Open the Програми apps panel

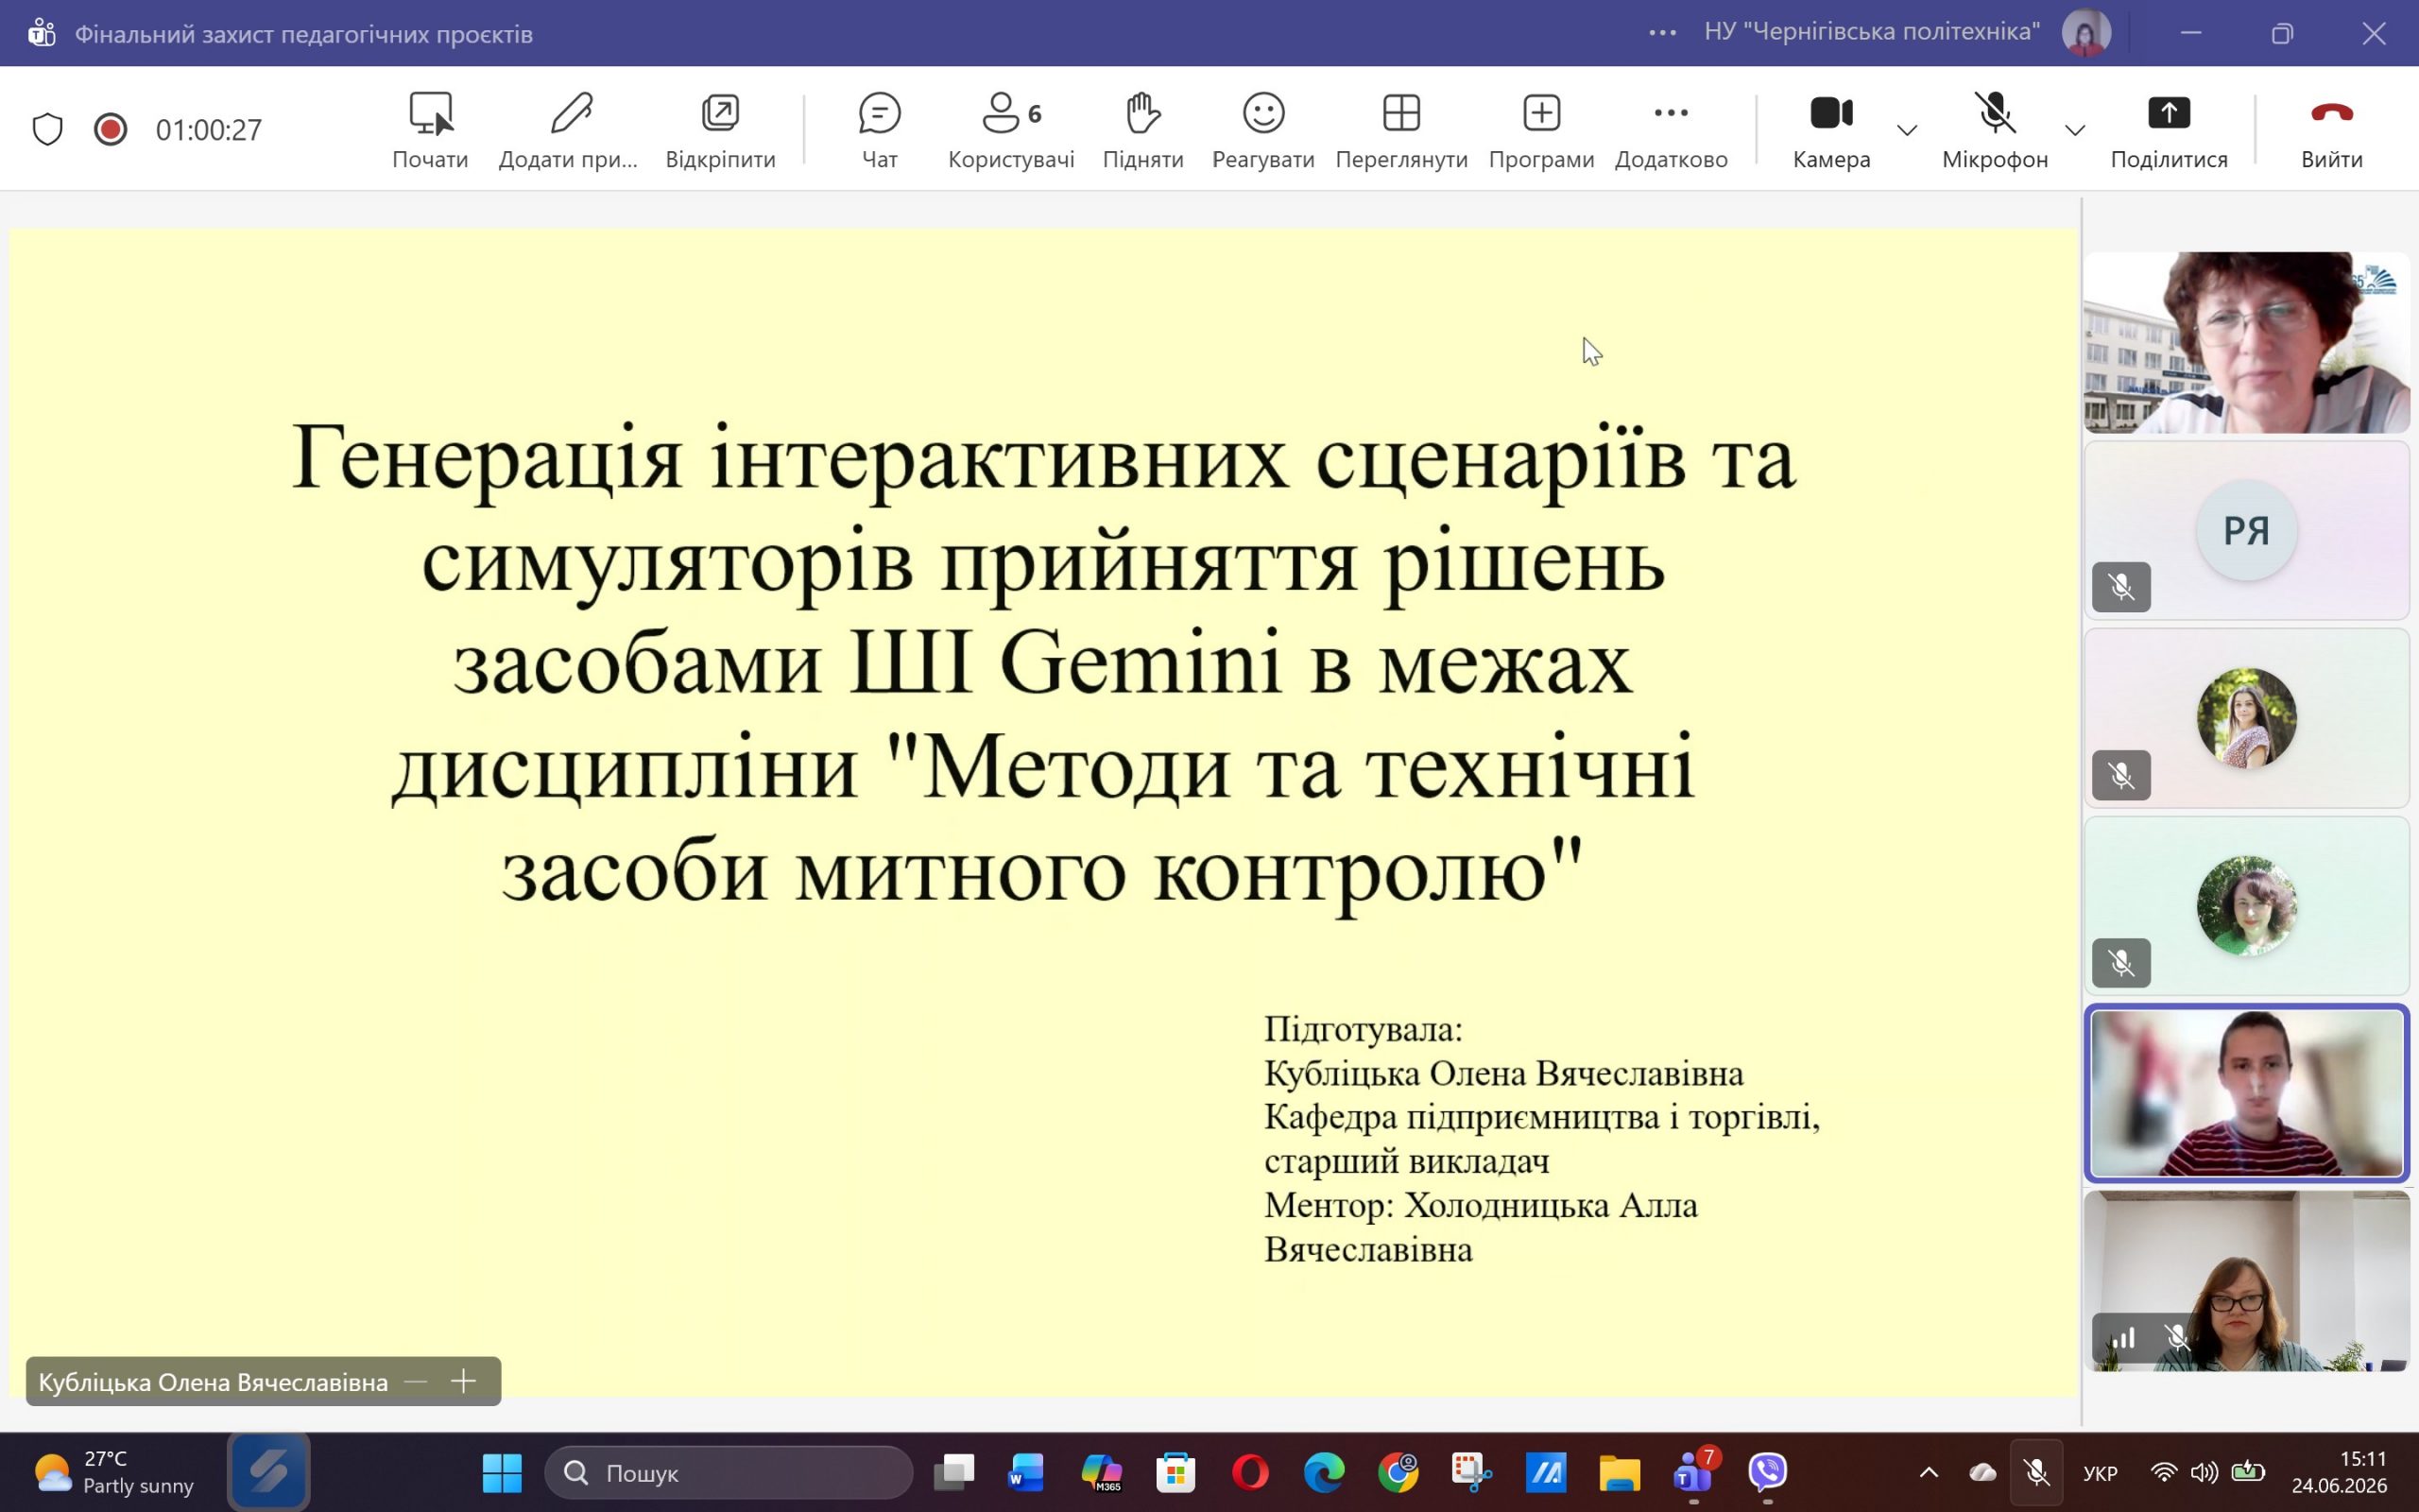1541,130
